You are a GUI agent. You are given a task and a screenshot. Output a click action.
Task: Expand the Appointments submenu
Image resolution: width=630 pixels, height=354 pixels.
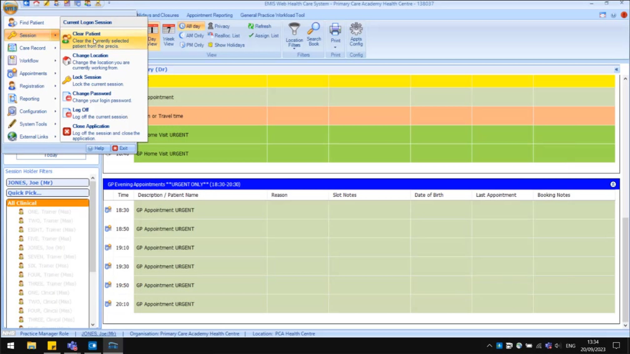31,73
